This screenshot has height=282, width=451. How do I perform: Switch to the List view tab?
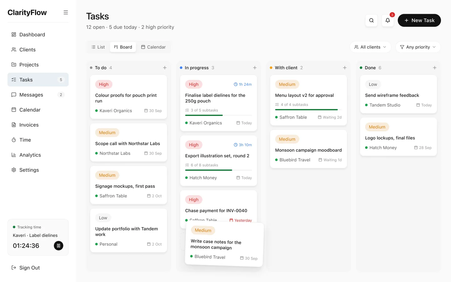point(98,47)
